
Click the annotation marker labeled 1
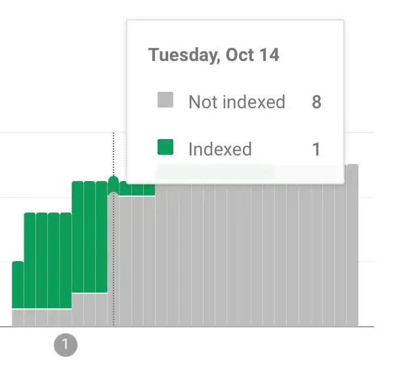[x=65, y=344]
